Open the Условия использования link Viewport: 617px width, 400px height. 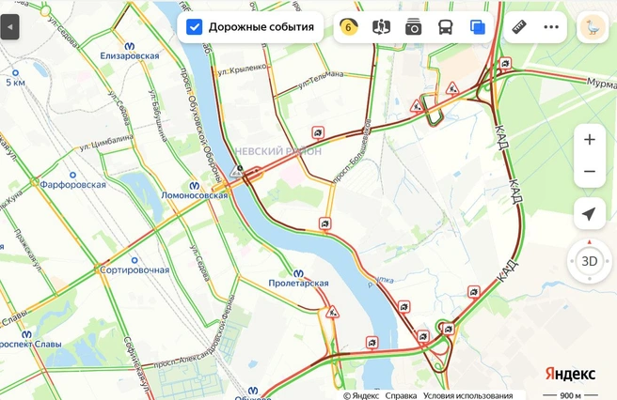pyautogui.click(x=467, y=395)
